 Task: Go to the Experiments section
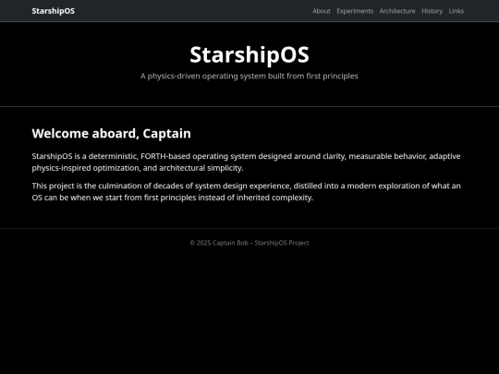(355, 11)
